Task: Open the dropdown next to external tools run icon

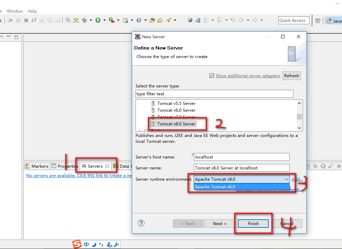Action: pos(118,20)
